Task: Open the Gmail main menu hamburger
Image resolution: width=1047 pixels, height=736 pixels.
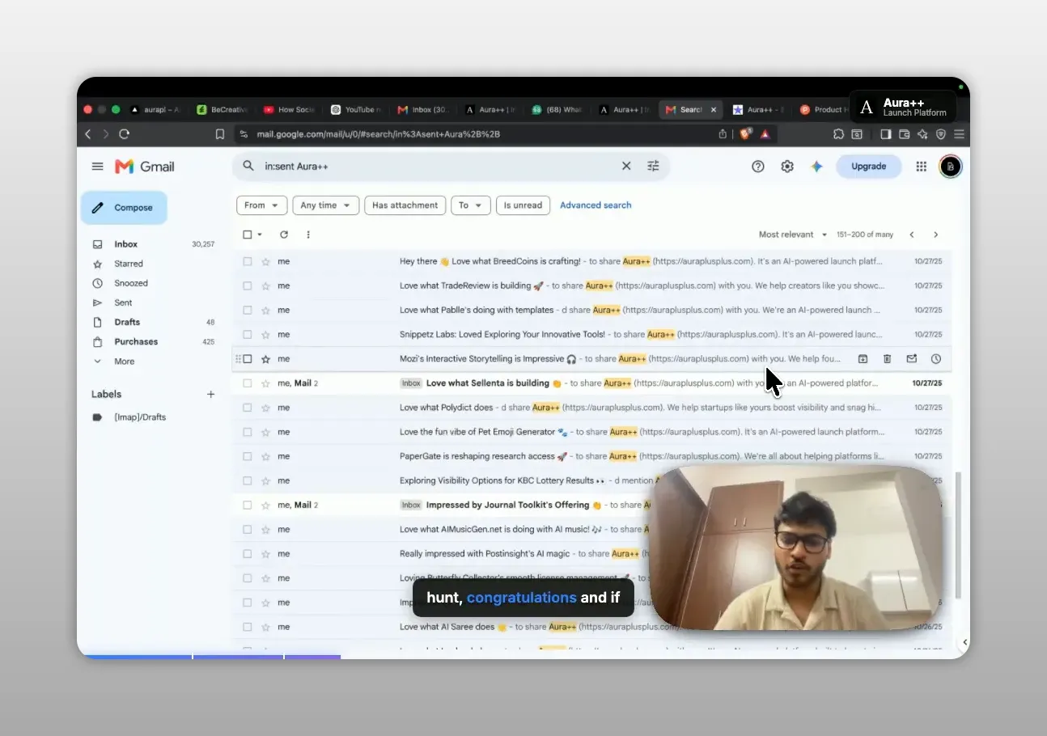Action: pyautogui.click(x=97, y=167)
